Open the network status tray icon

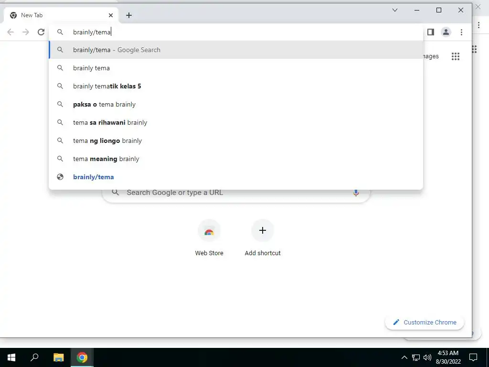point(416,357)
